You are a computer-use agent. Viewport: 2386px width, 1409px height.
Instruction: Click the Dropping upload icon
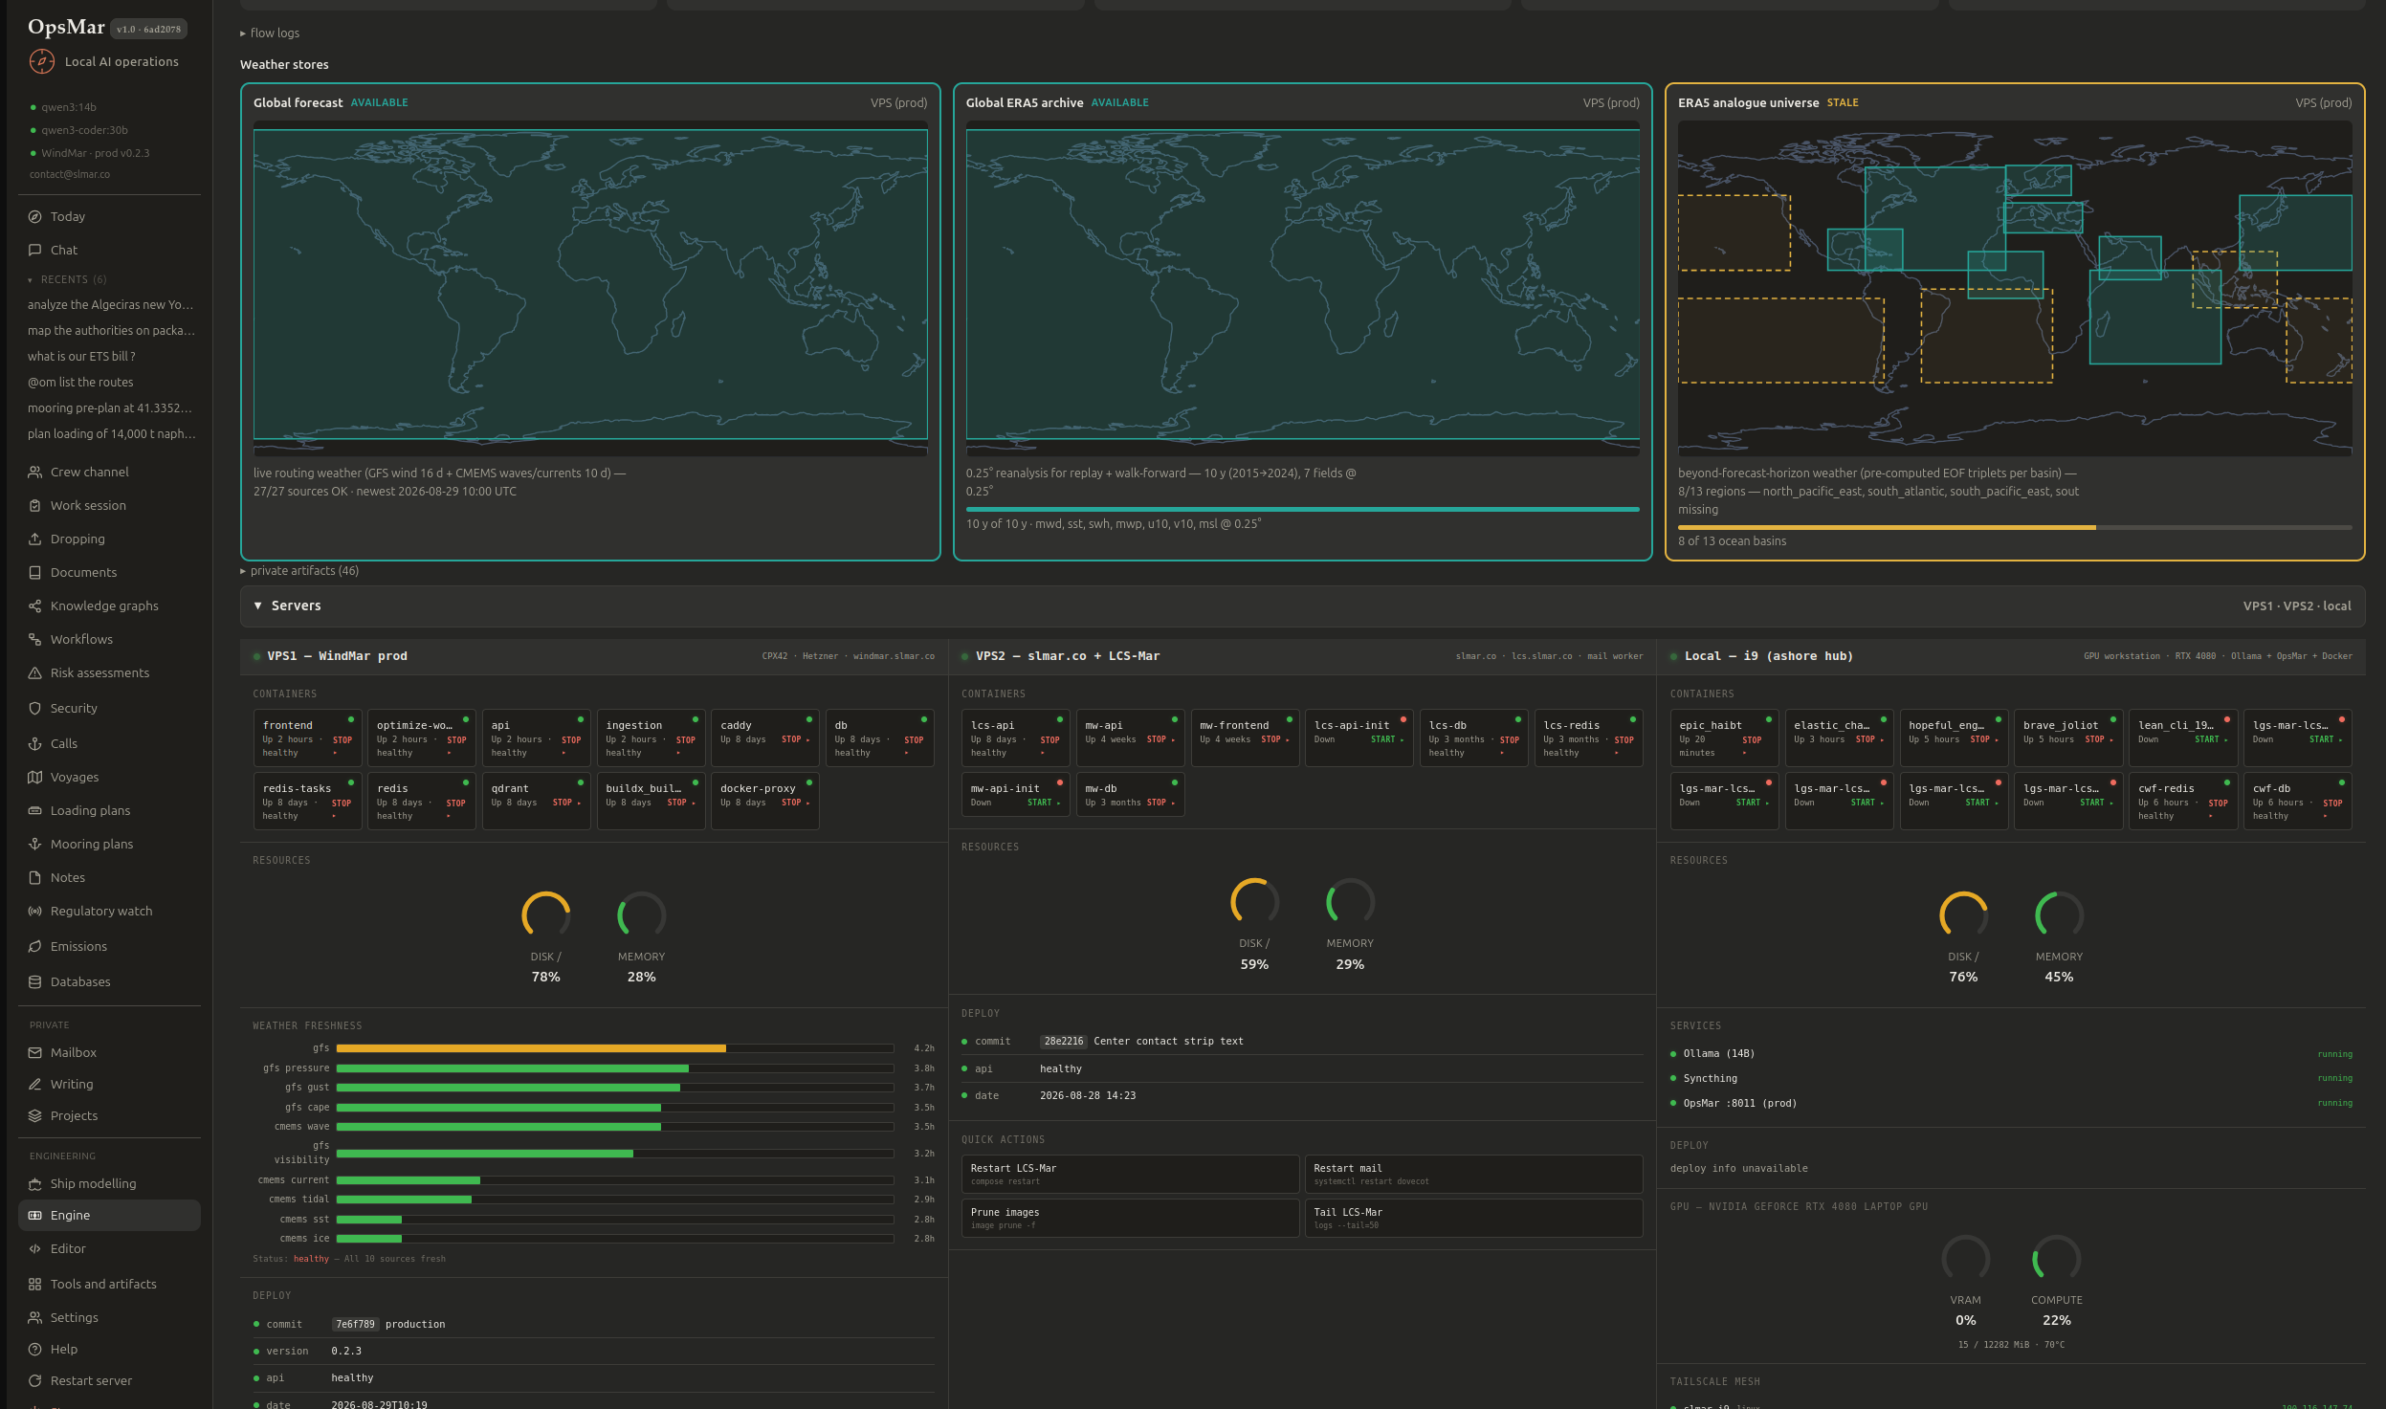pyautogui.click(x=34, y=539)
